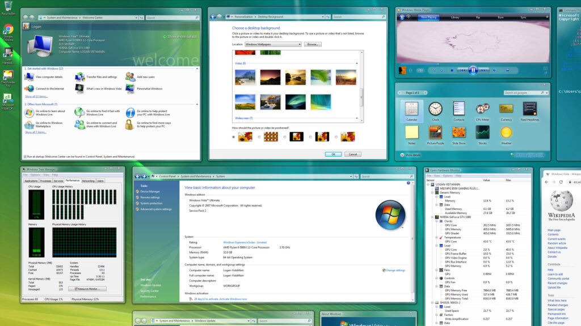The width and height of the screenshot is (581, 326).
Task: Go to previous track in Media Player
Action: click(x=462, y=70)
